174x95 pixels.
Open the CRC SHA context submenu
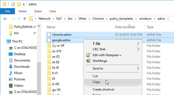click(113, 49)
